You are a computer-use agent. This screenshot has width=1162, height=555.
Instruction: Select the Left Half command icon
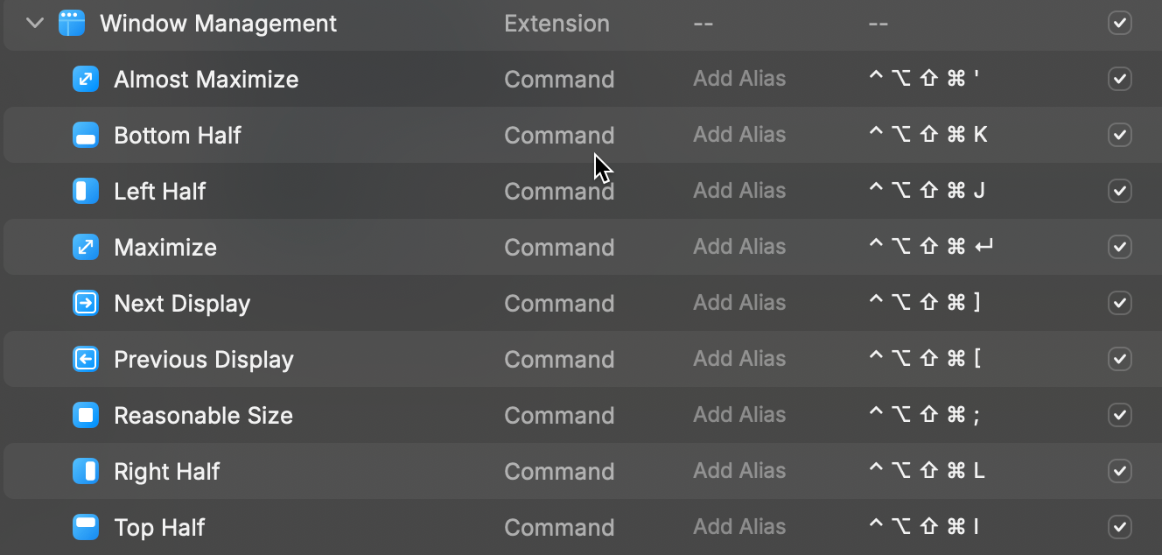86,192
